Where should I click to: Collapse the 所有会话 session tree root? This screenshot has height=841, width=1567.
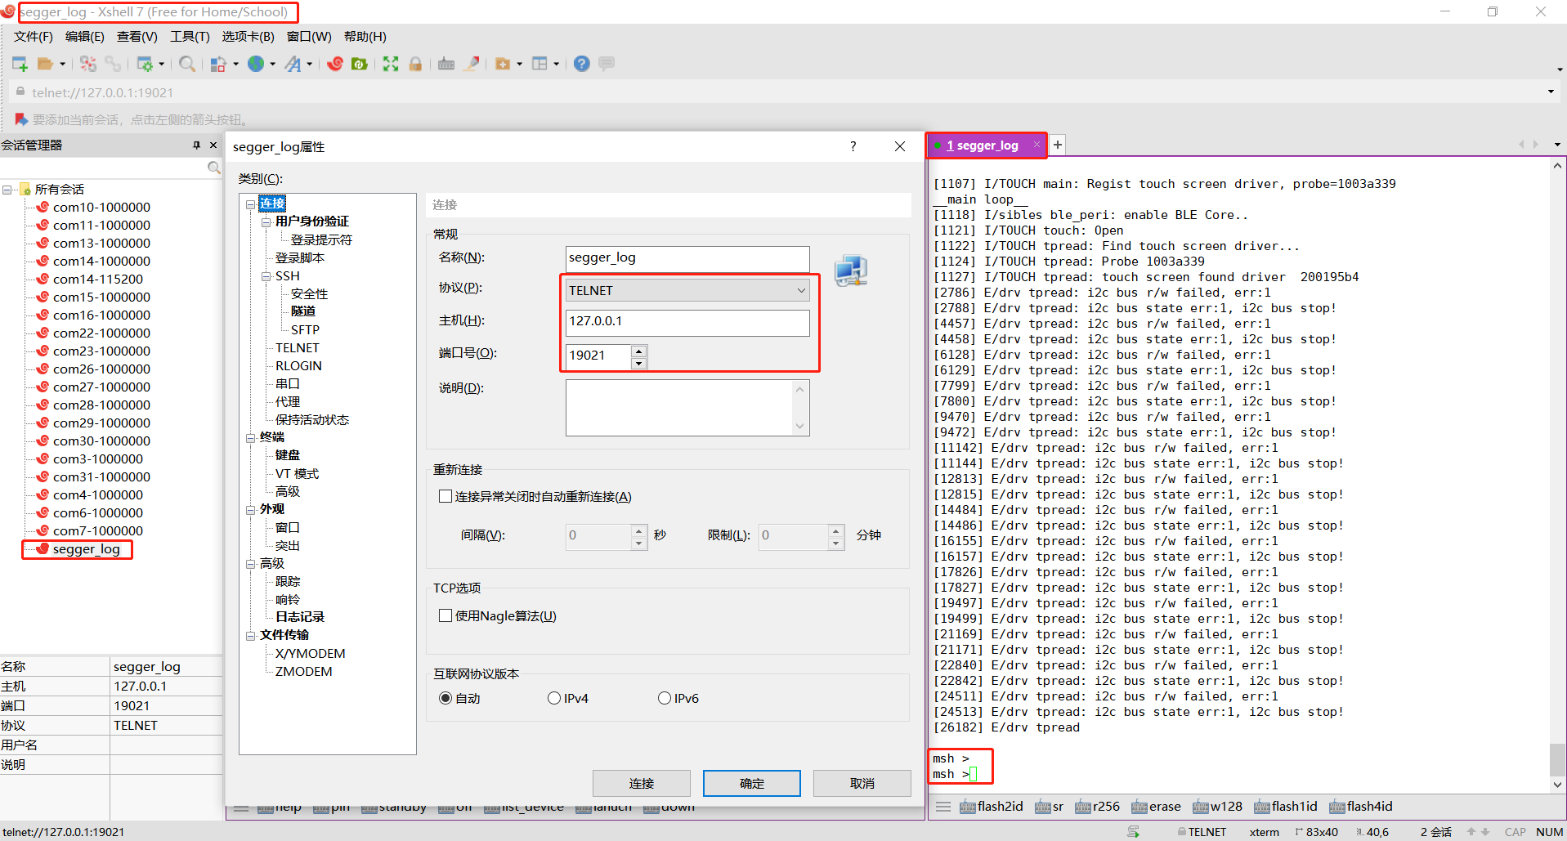pos(7,190)
